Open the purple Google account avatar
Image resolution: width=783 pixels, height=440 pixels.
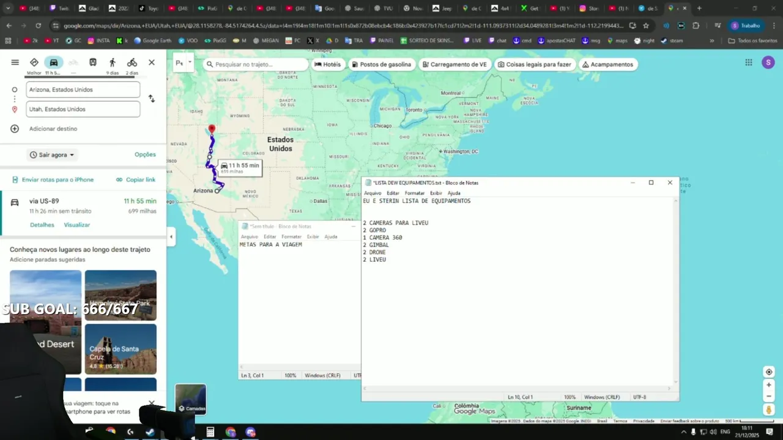768,62
